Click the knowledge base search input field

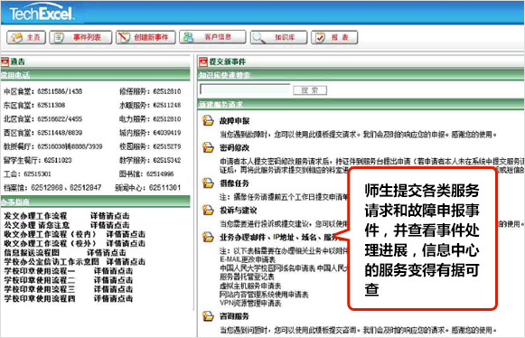[245, 89]
